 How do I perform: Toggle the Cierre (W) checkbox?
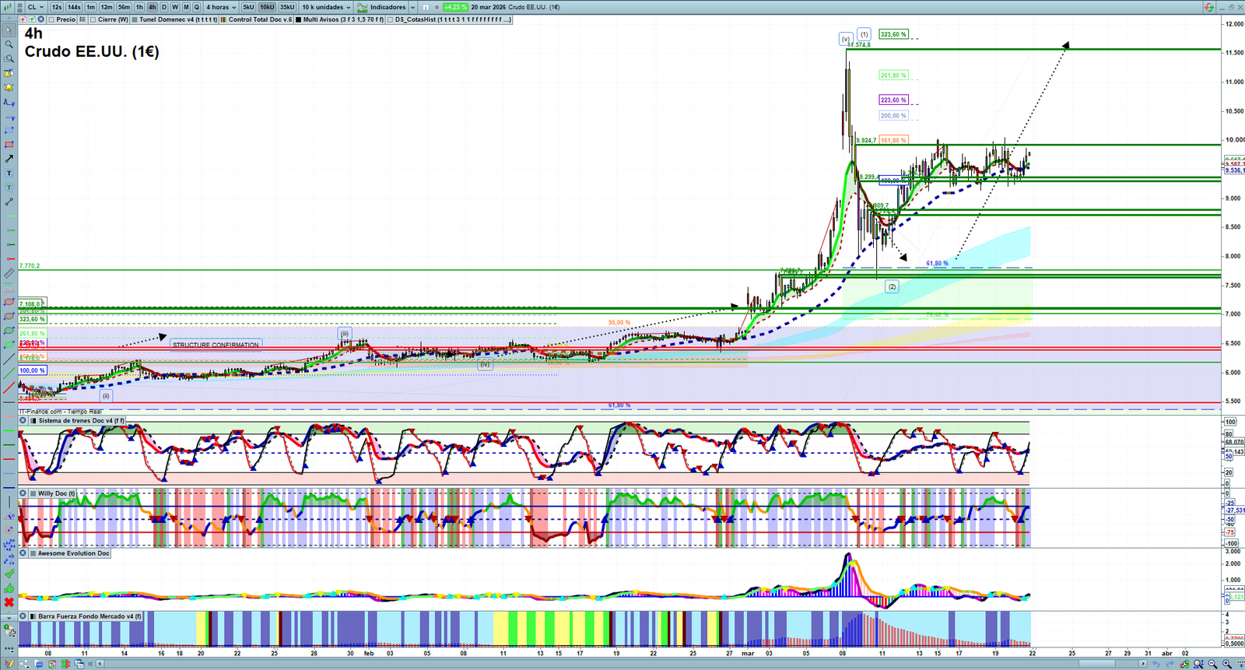[x=93, y=19]
